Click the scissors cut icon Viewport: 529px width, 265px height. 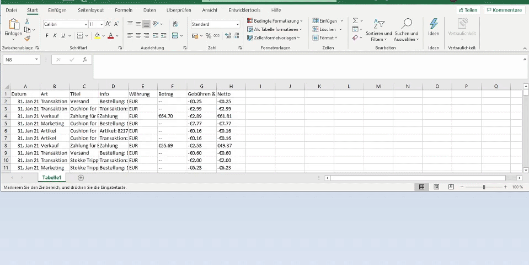pos(28,21)
